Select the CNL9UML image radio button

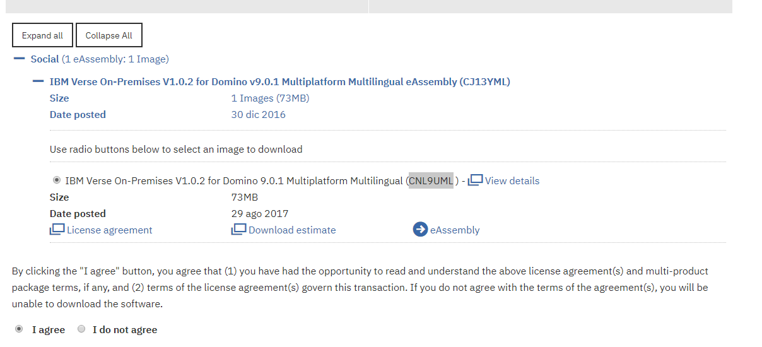coord(57,180)
